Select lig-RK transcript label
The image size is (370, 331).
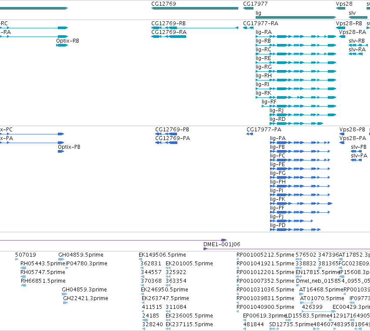[x=263, y=93]
